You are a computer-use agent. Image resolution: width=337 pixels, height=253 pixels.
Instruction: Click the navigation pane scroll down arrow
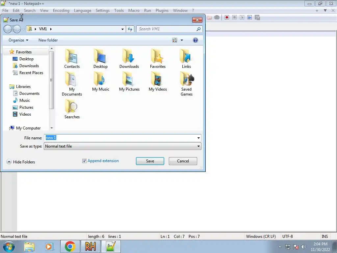pos(52,128)
